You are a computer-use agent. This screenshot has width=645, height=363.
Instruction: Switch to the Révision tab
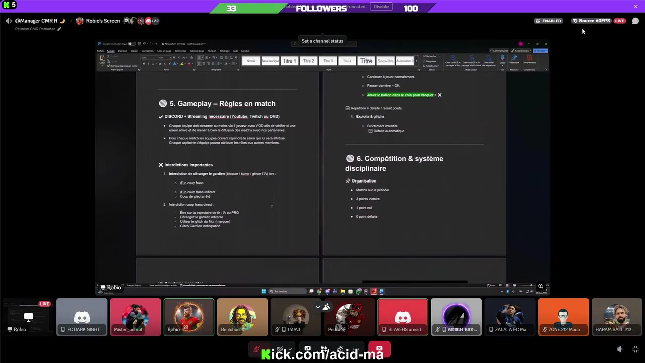212,51
